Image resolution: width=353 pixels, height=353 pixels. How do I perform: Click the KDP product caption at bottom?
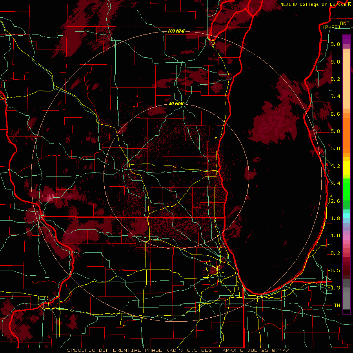178,350
